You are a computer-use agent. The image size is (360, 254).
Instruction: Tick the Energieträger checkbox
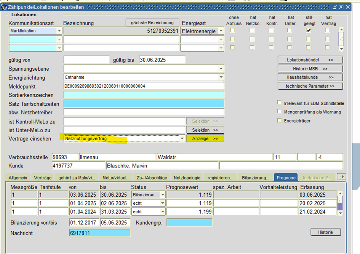tap(280, 121)
